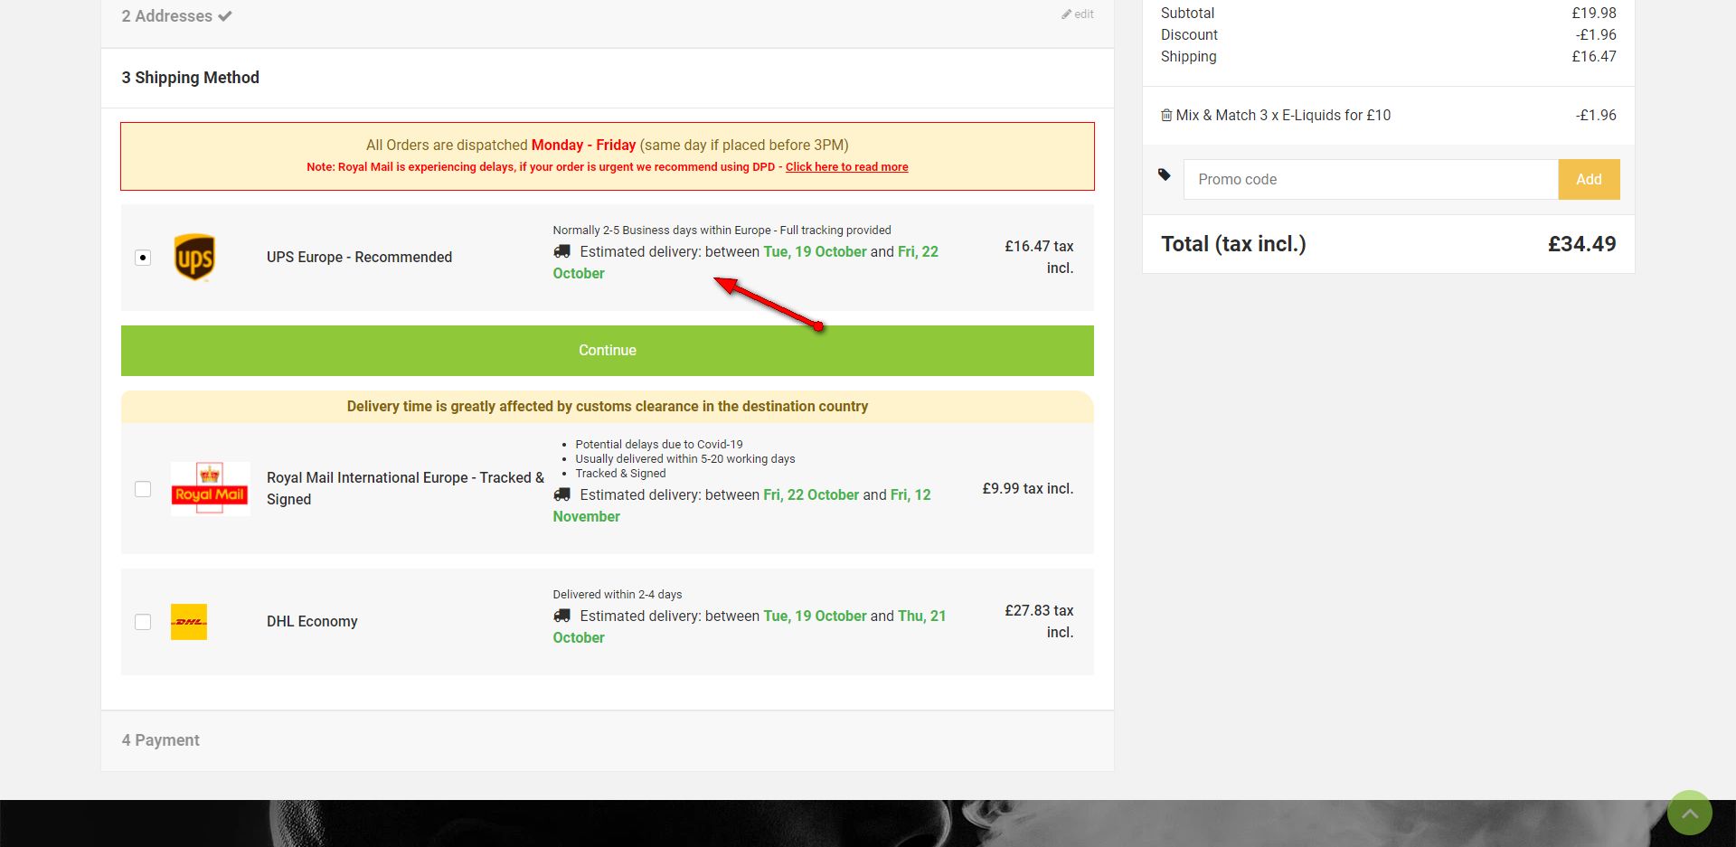Click the 'Total (tax incl.)' label

click(1233, 244)
